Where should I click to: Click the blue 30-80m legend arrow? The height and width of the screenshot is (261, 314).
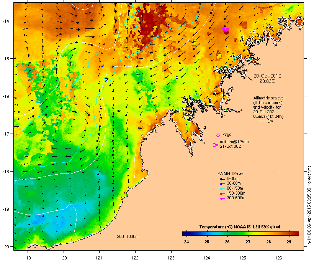[x=222, y=184]
